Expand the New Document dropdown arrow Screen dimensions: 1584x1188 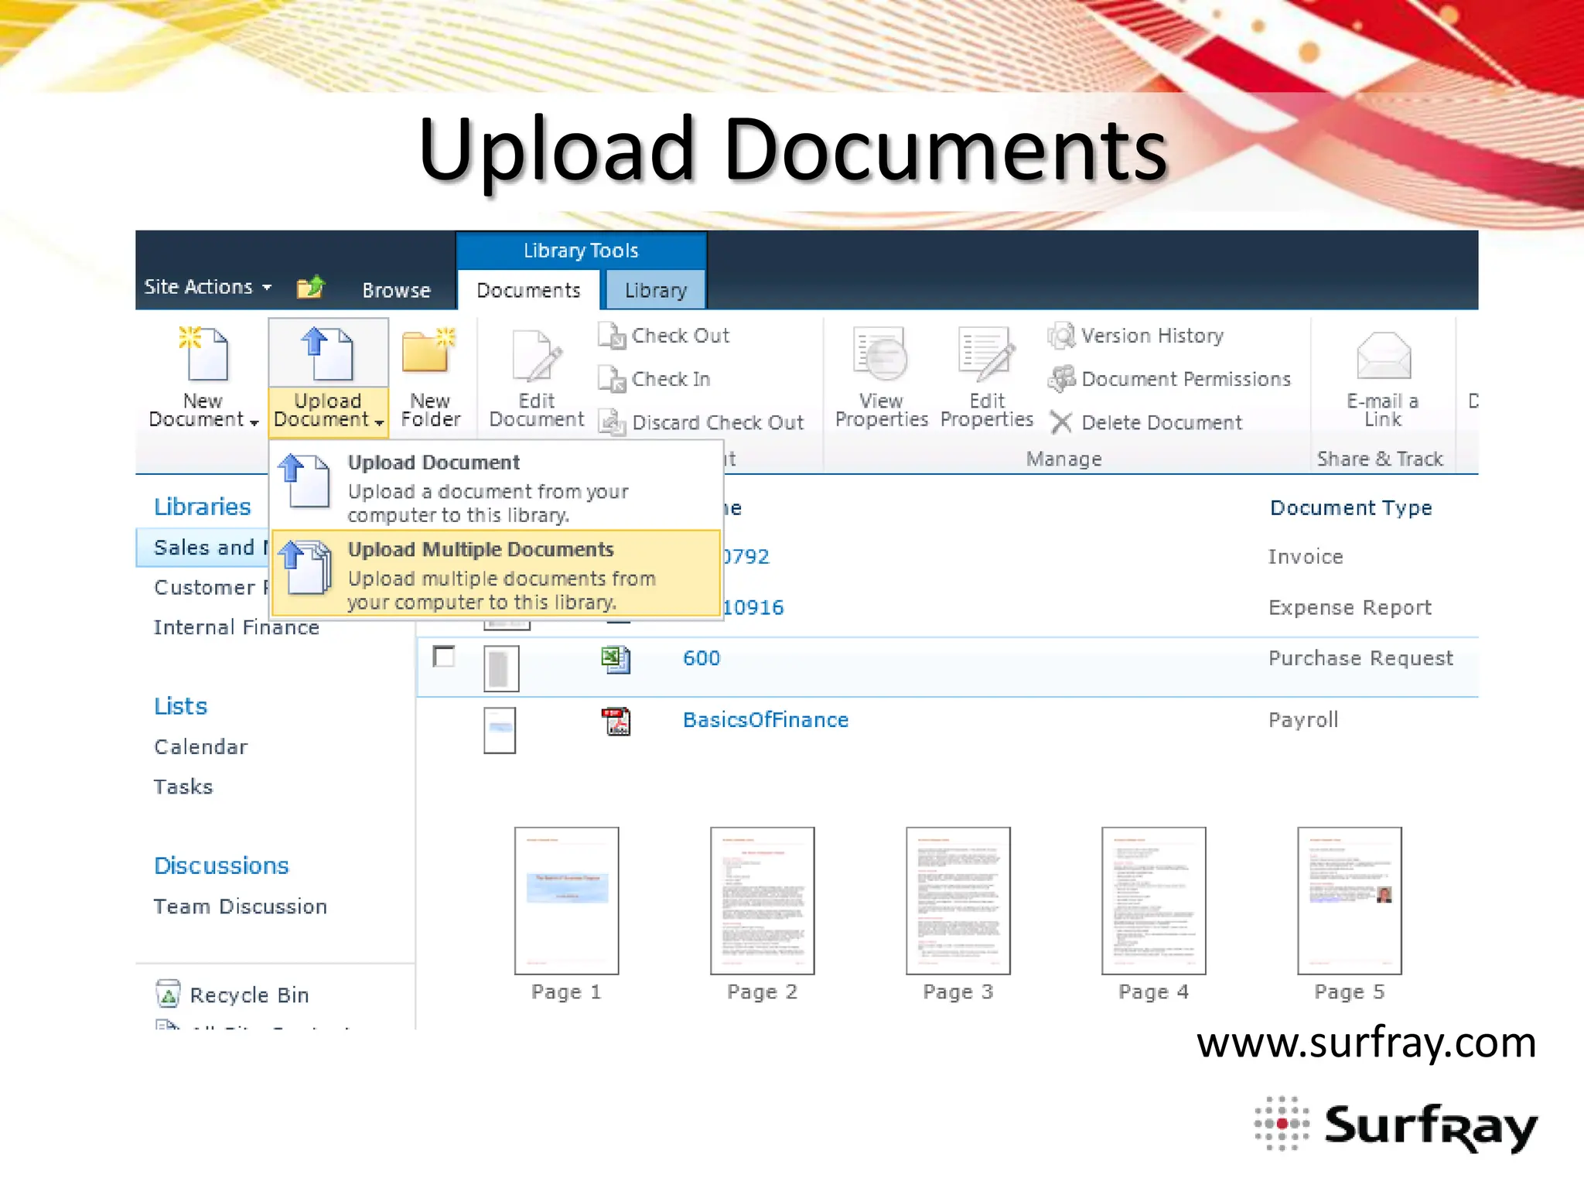[254, 422]
